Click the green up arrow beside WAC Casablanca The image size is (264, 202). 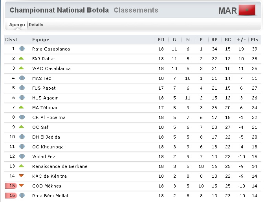point(21,68)
